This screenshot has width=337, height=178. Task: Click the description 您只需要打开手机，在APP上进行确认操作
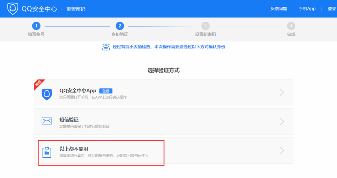(x=93, y=98)
